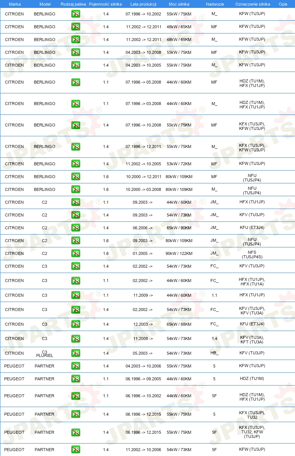Screen dimensions: 295x456
Task: Click the power cell "53kW / 72KM"
Action: pyautogui.click(x=179, y=164)
